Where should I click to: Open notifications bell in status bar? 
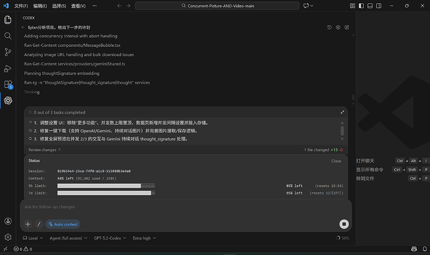pyautogui.click(x=424, y=249)
